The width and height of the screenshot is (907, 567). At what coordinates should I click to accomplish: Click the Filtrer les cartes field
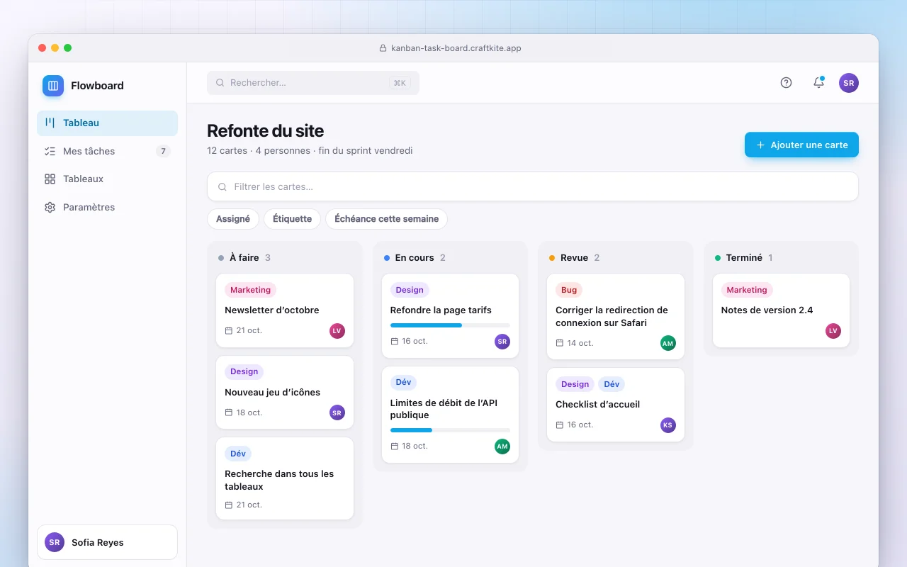tap(533, 187)
